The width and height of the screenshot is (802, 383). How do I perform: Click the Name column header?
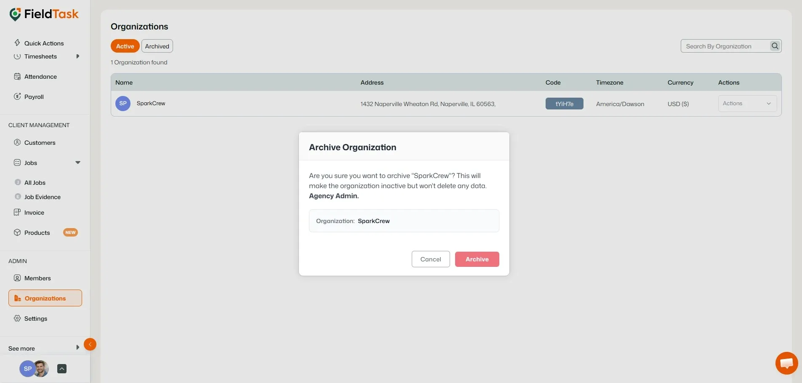(x=124, y=82)
